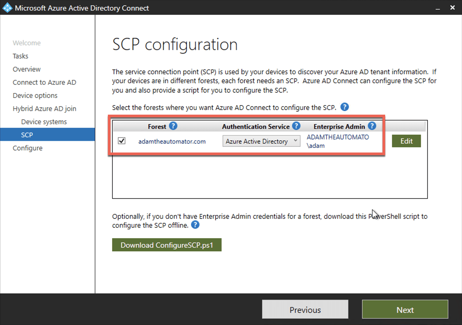Click the Edit button for enterprise admin
Screen dimensions: 462x325
coord(406,141)
